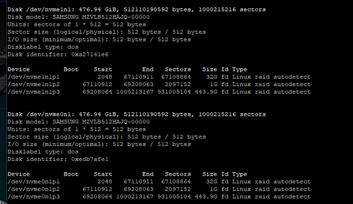Click the /dev/nvme1n1p1 device entry
353x204 pixels.
34,77
